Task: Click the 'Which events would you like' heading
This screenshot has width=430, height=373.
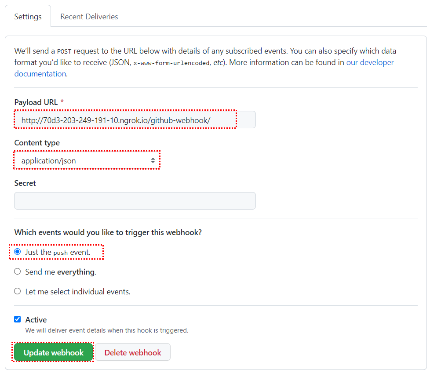Action: (x=108, y=232)
